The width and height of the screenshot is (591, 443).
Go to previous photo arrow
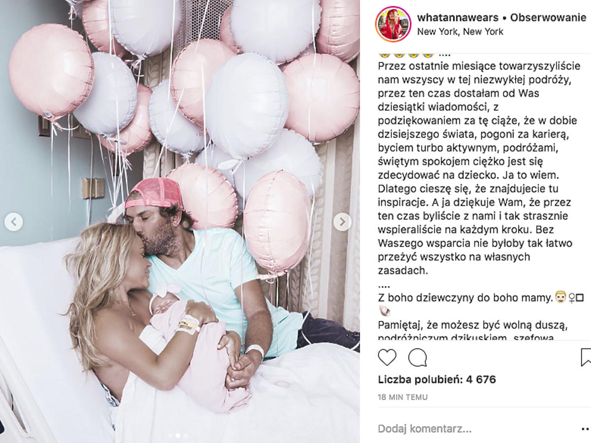pyautogui.click(x=14, y=222)
